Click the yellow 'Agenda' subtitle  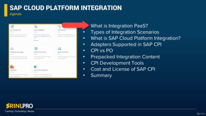pyautogui.click(x=15, y=14)
